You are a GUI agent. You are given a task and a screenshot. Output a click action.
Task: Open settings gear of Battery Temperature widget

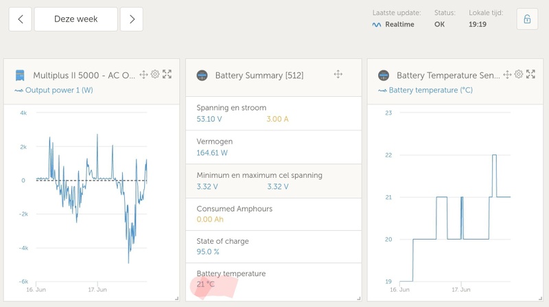coord(519,74)
